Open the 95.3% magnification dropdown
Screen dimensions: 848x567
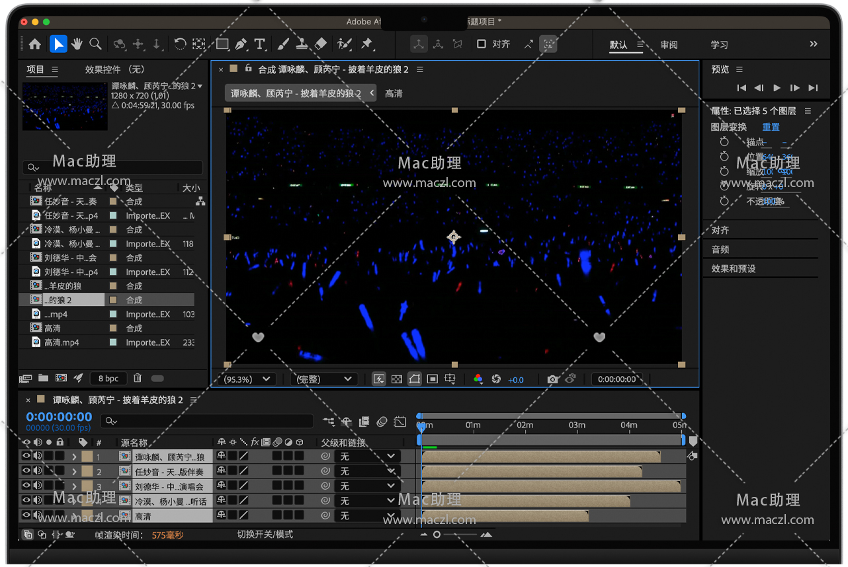[248, 379]
